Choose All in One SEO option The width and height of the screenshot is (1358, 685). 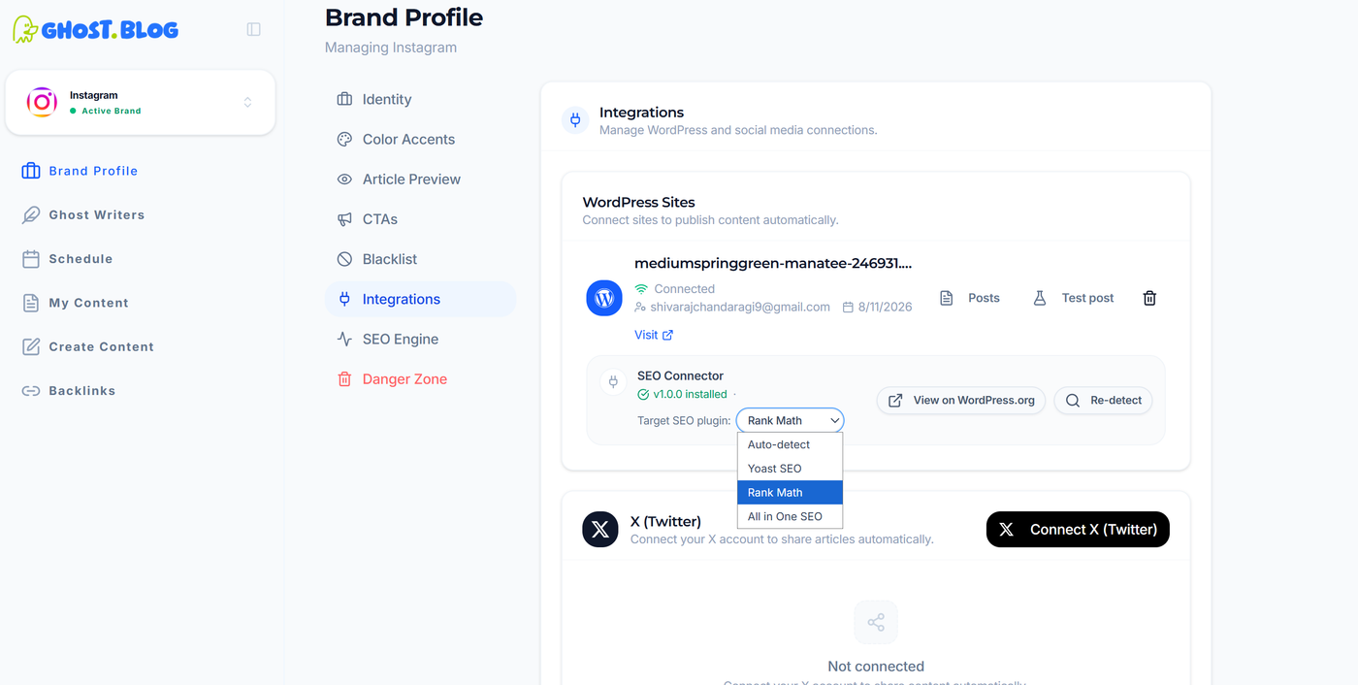pyautogui.click(x=791, y=516)
